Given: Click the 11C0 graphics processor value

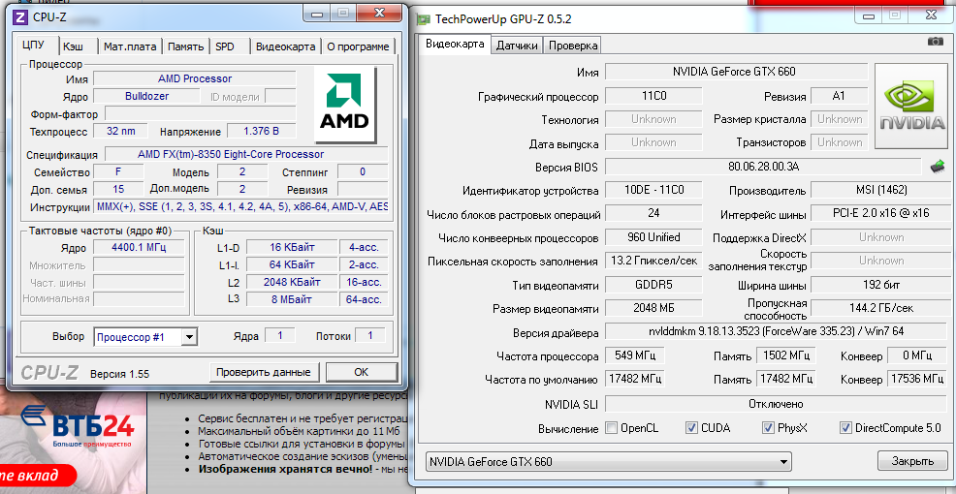Looking at the screenshot, I should (x=653, y=96).
